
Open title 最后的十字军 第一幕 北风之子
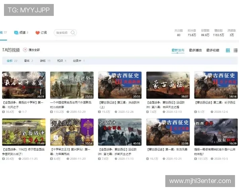(x=24, y=105)
